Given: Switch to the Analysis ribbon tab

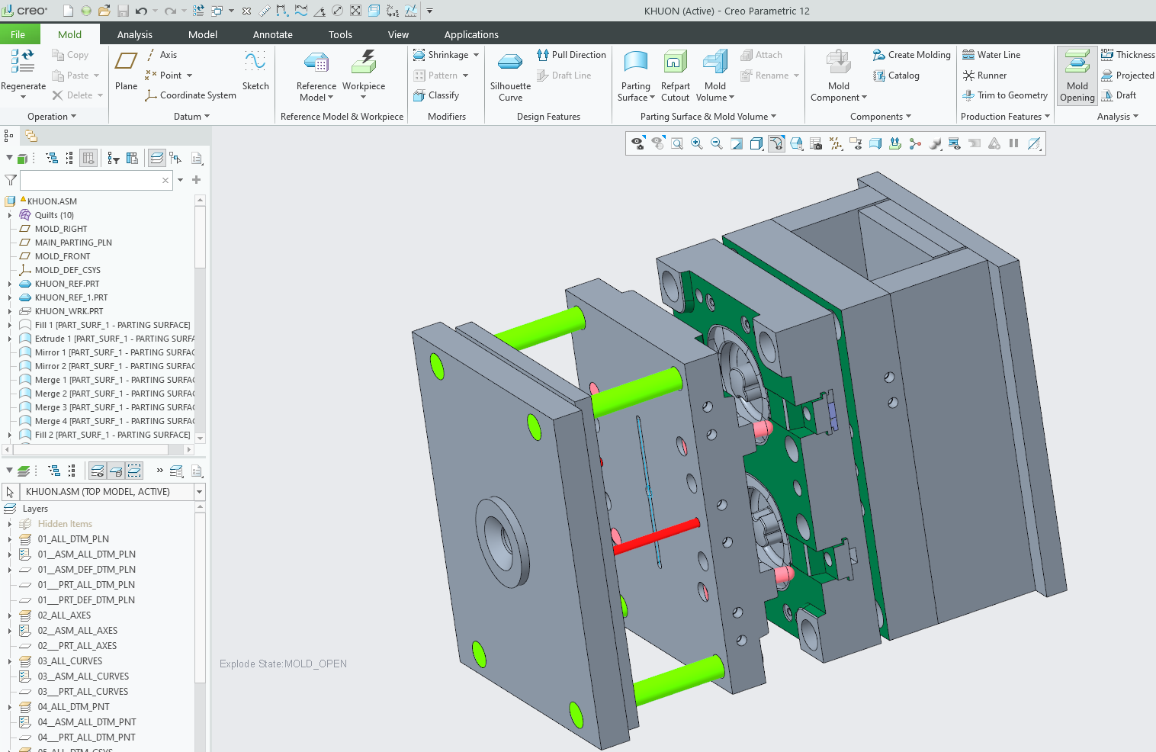Looking at the screenshot, I should [134, 34].
